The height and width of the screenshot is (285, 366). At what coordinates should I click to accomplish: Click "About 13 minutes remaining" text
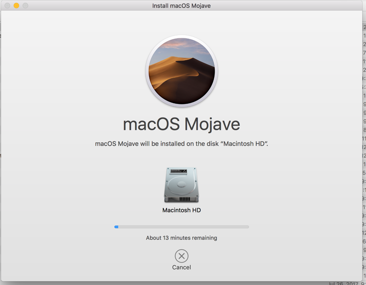point(181,238)
